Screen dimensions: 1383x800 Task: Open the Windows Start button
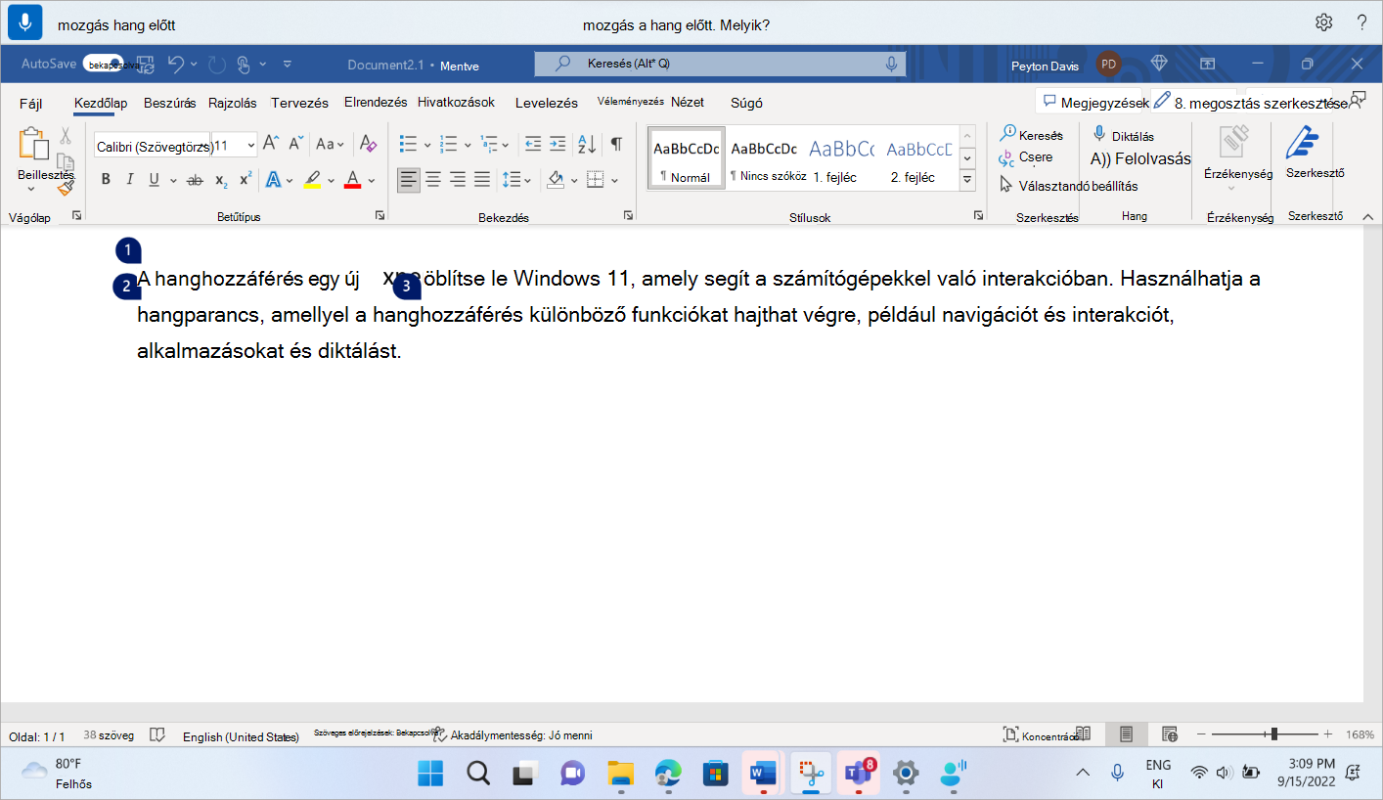430,773
